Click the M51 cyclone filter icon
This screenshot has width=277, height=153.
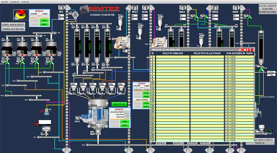140,31
